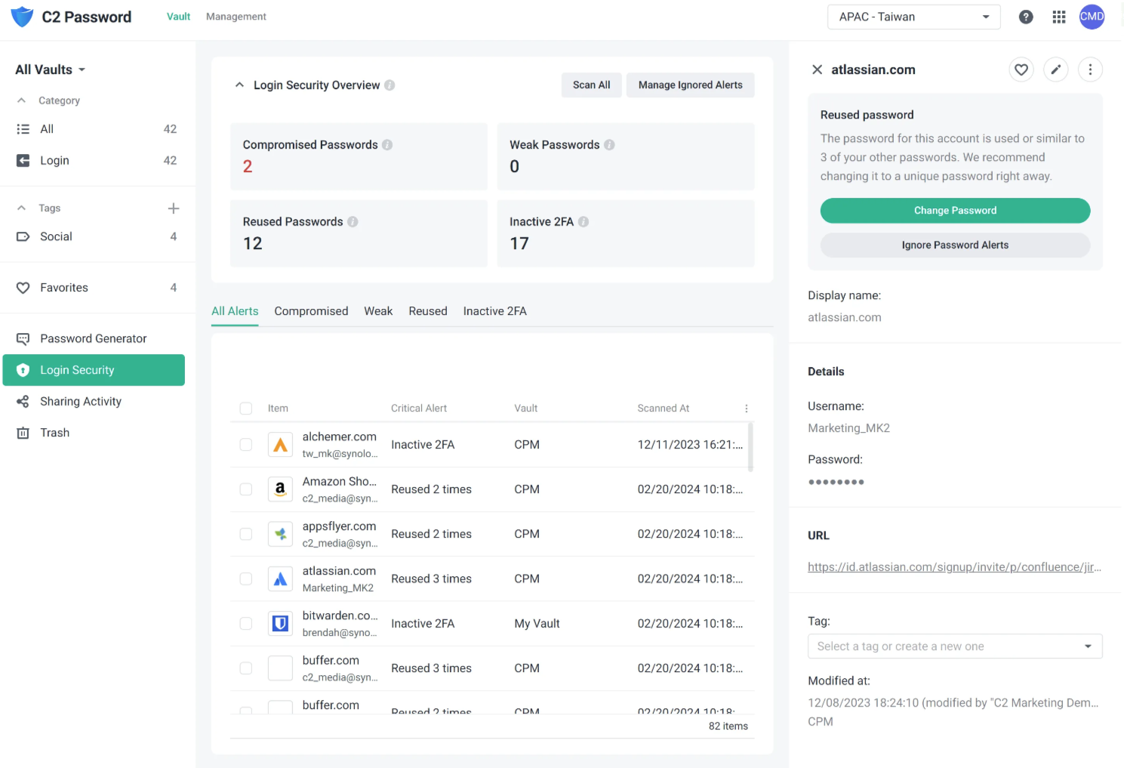Toggle the select-all items checkbox

246,409
